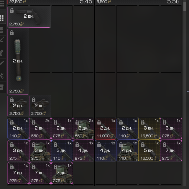The width and height of the screenshot is (189, 189).
Task: Select the yellow 3 дн. card priced 16,500
Action: 149,128
